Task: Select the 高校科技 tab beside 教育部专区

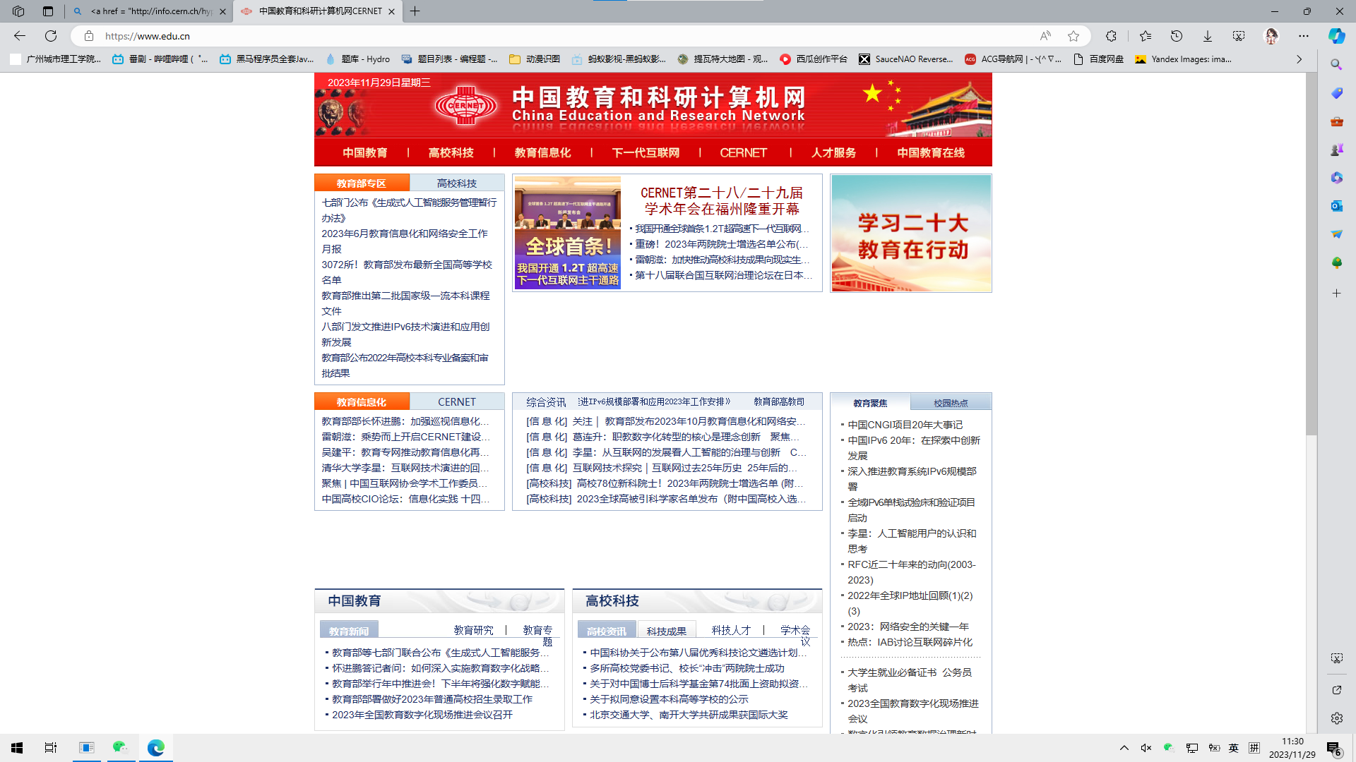Action: [457, 183]
